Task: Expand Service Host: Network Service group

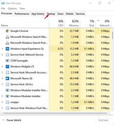Action: [x=2, y=55]
